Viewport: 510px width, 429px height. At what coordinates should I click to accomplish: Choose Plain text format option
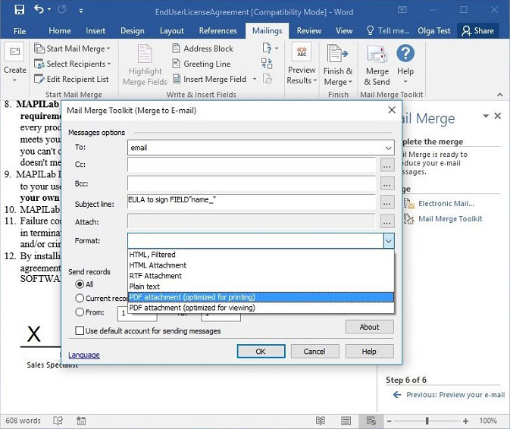click(x=261, y=287)
